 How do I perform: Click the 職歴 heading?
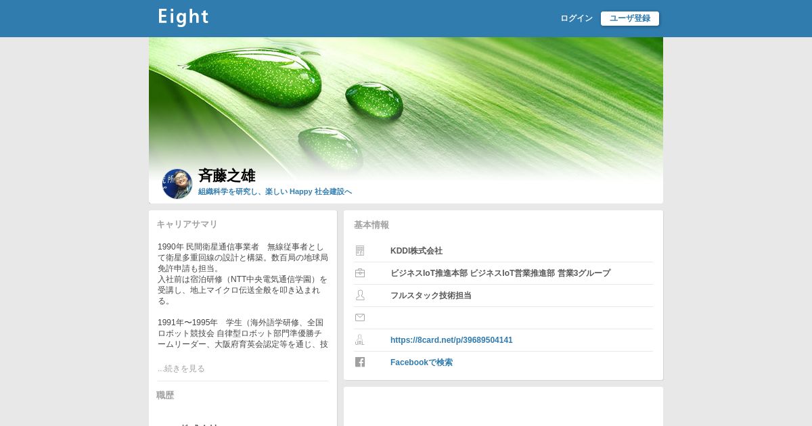tap(165, 396)
